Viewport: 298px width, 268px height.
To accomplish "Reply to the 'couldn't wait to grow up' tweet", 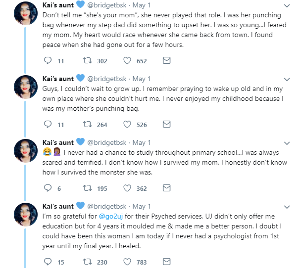I will pos(48,124).
